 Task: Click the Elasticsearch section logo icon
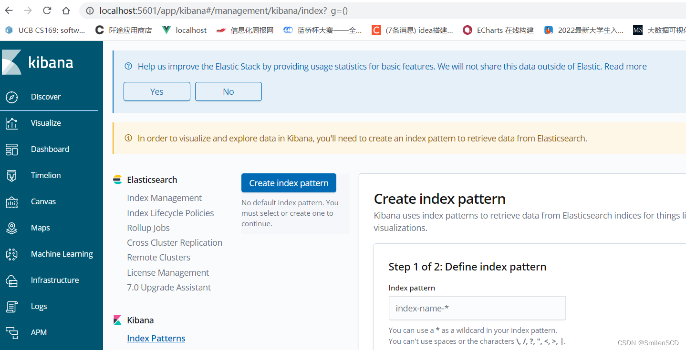[117, 180]
